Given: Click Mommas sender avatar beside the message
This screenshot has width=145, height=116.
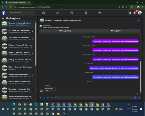Looking at the screenshot, I should [41, 91].
